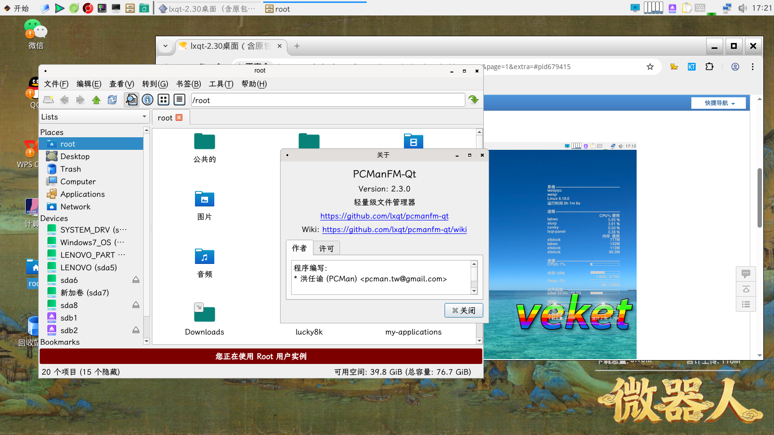Open new tab in file manager toolbar
This screenshot has width=774, height=435.
47,100
